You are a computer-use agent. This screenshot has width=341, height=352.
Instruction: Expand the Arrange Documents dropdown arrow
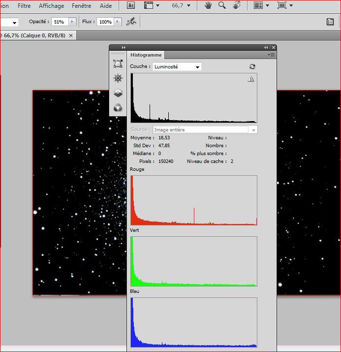point(267,5)
